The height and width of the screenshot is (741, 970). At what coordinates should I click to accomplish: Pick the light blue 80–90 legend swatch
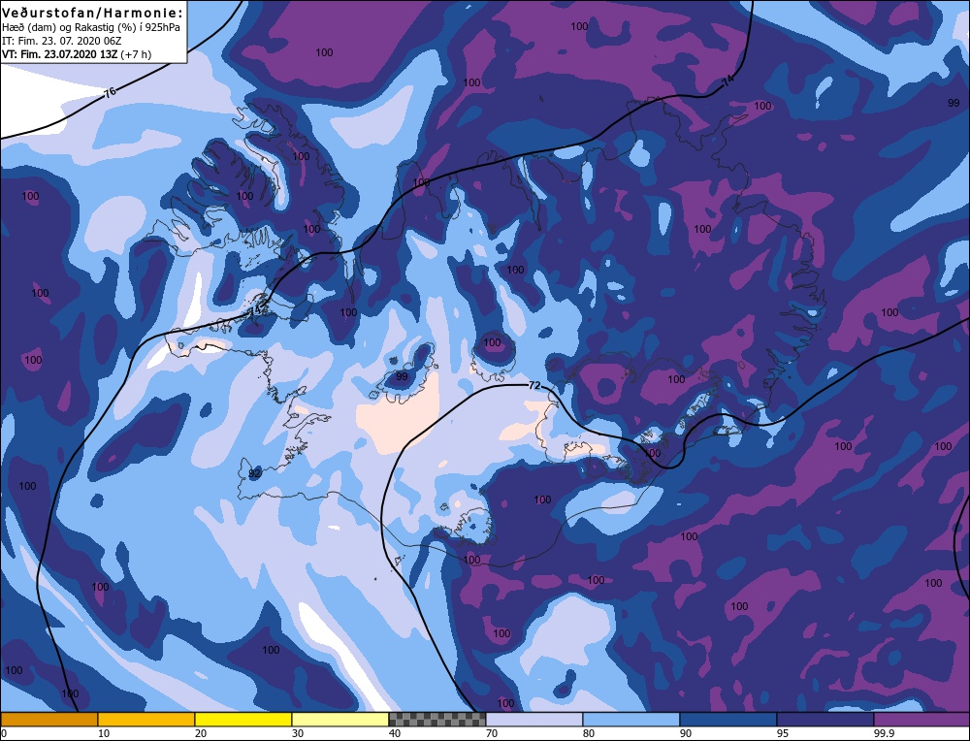coord(631,719)
